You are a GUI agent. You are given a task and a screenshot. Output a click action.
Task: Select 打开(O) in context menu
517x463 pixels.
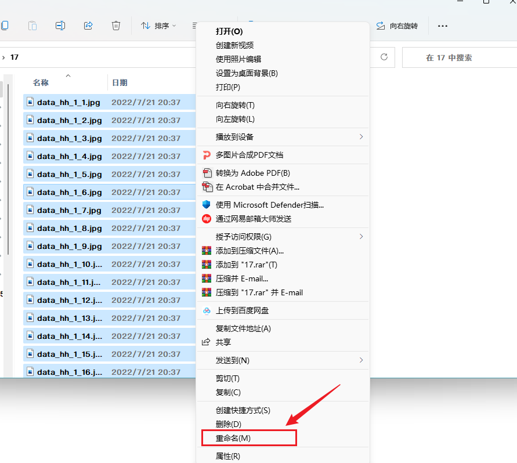(x=229, y=31)
